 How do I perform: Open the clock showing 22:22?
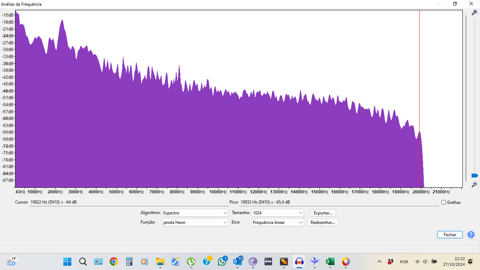[x=454, y=261]
